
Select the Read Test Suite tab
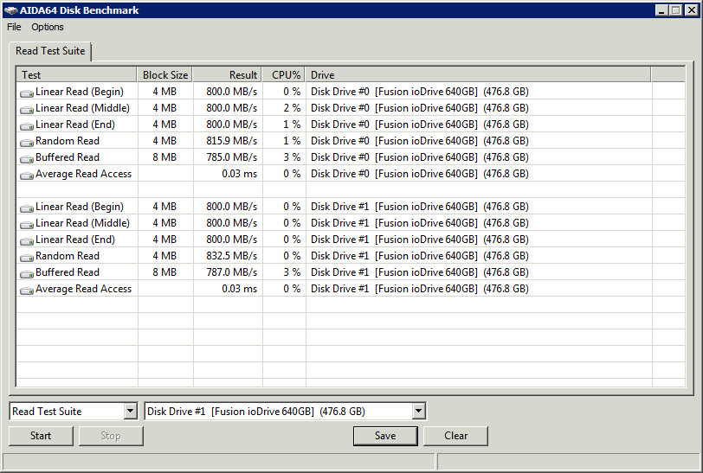tap(50, 51)
